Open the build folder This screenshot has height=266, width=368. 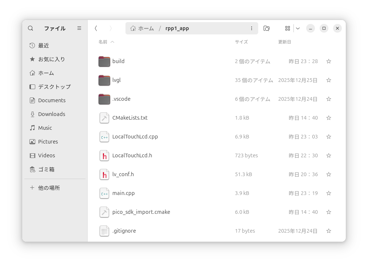pos(118,61)
